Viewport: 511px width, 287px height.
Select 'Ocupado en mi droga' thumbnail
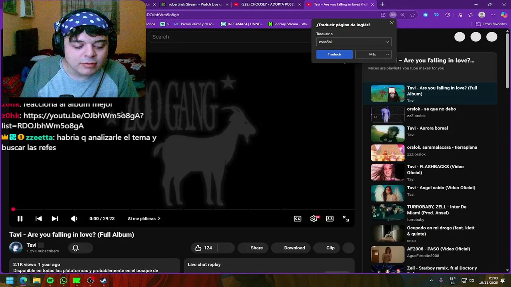[388, 234]
